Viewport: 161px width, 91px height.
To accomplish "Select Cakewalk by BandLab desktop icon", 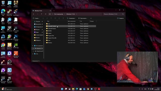I will 16,55.
